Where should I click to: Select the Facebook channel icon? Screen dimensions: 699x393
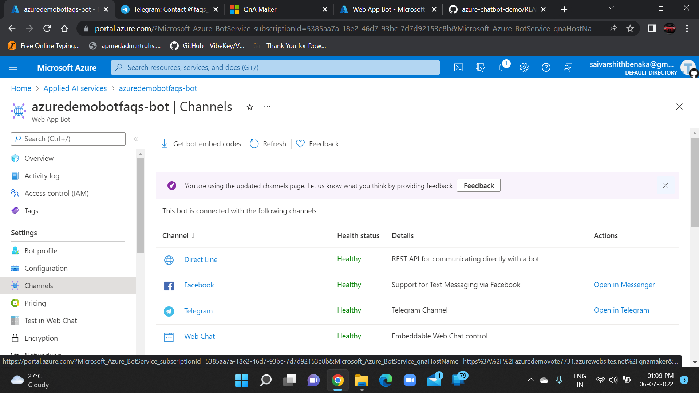pos(169,286)
